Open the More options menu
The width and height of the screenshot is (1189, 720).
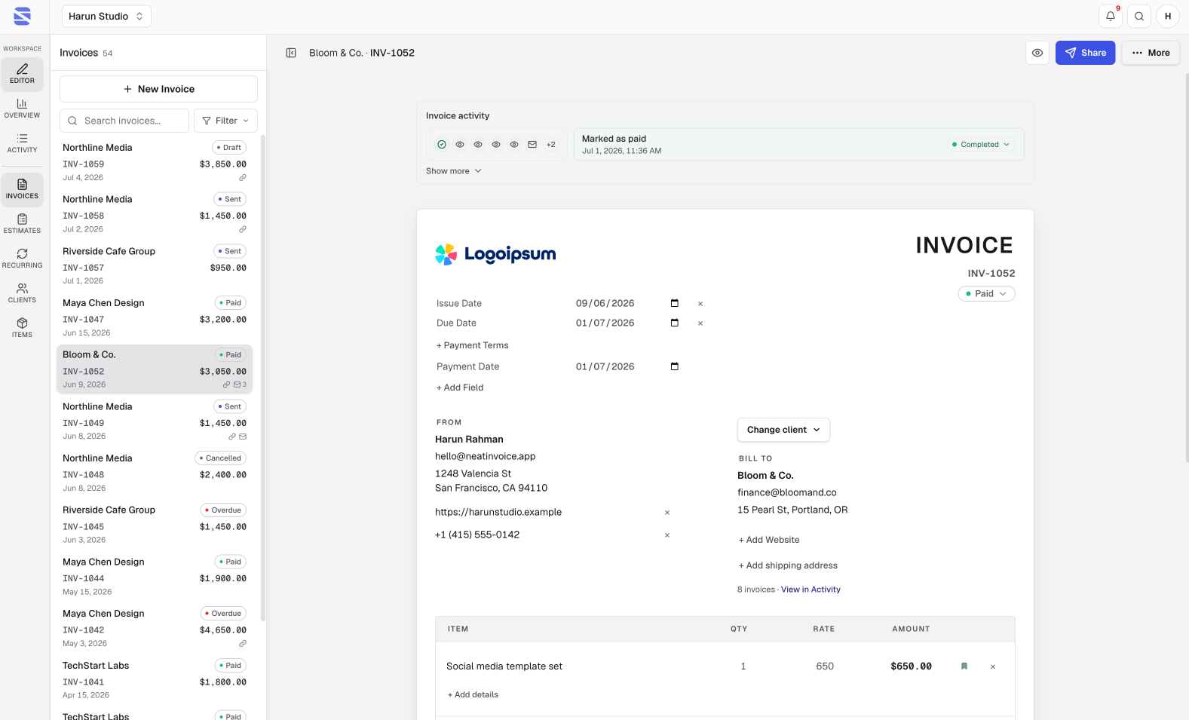pos(1151,53)
